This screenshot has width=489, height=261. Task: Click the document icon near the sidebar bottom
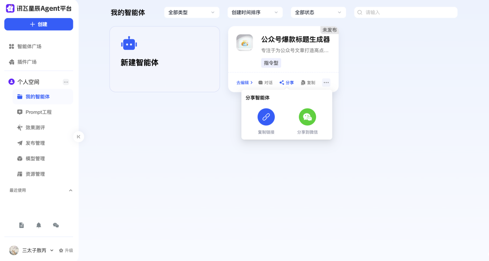coord(21,225)
